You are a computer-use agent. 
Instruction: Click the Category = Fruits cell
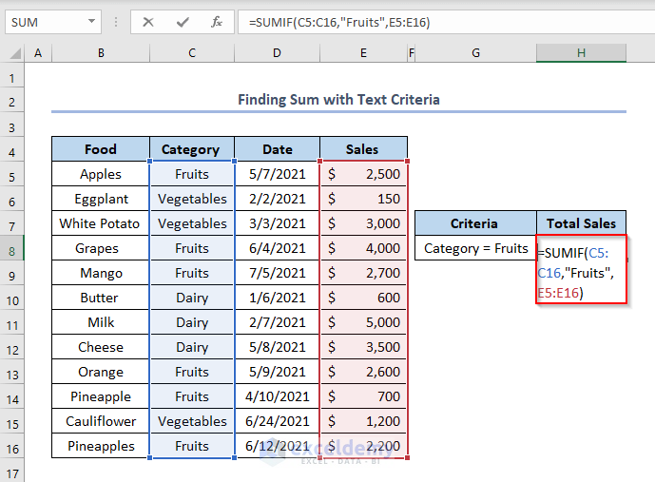tap(475, 248)
